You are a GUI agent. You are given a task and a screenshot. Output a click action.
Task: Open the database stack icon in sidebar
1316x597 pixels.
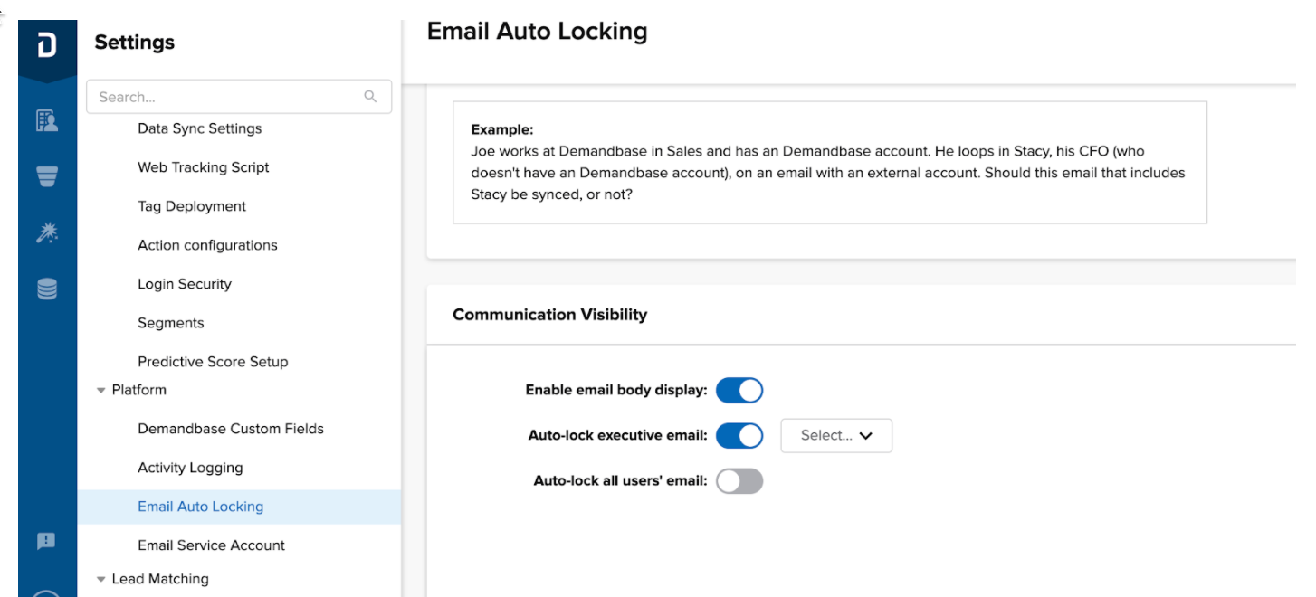(47, 289)
